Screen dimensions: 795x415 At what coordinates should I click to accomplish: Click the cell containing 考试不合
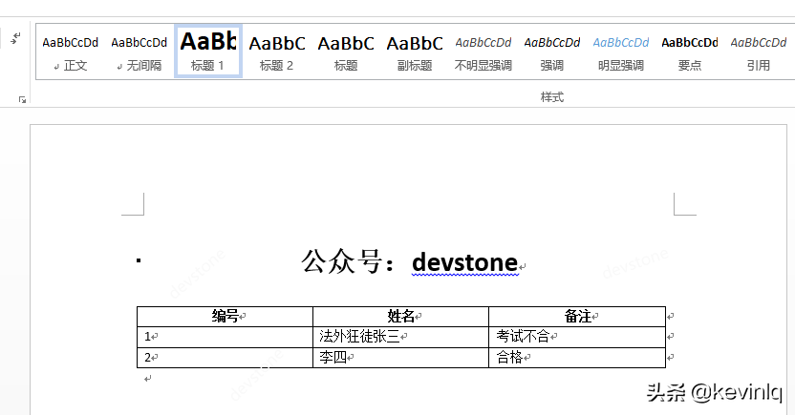tap(577, 337)
